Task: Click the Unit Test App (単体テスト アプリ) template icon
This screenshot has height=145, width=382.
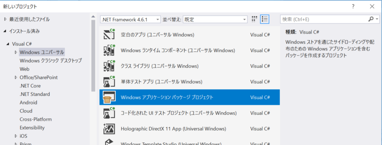Action: pyautogui.click(x=109, y=82)
